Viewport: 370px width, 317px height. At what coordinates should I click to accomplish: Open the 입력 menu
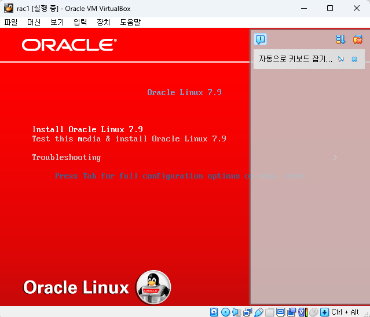pyautogui.click(x=80, y=22)
